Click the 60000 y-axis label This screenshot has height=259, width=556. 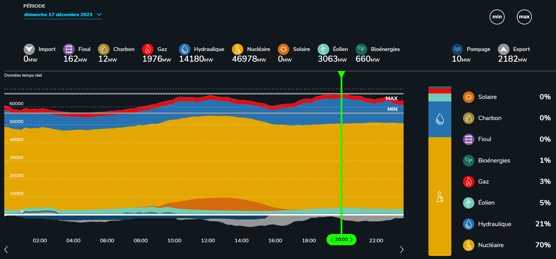(x=16, y=104)
